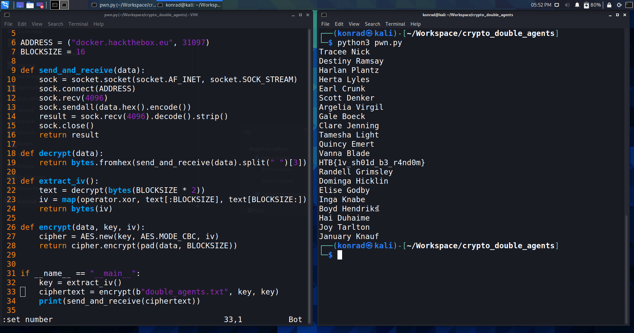Open the File menu in VIM window
Screen dimensions: 634x333
[x=8, y=24]
